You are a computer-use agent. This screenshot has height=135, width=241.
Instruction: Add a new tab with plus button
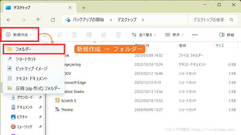click(x=84, y=7)
